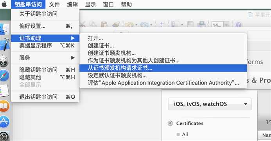Open the 钥匙串访问 application menu
The image size is (271, 141).
point(28,4)
